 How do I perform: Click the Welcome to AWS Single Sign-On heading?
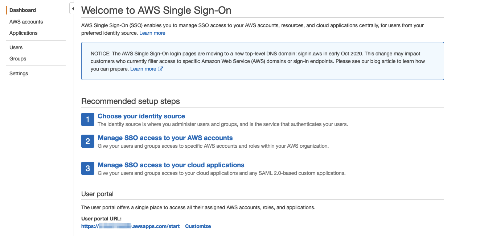tap(156, 10)
